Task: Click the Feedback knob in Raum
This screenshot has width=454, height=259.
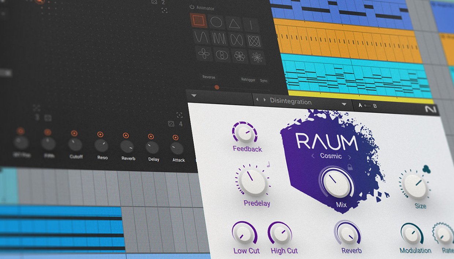Action: (x=244, y=133)
